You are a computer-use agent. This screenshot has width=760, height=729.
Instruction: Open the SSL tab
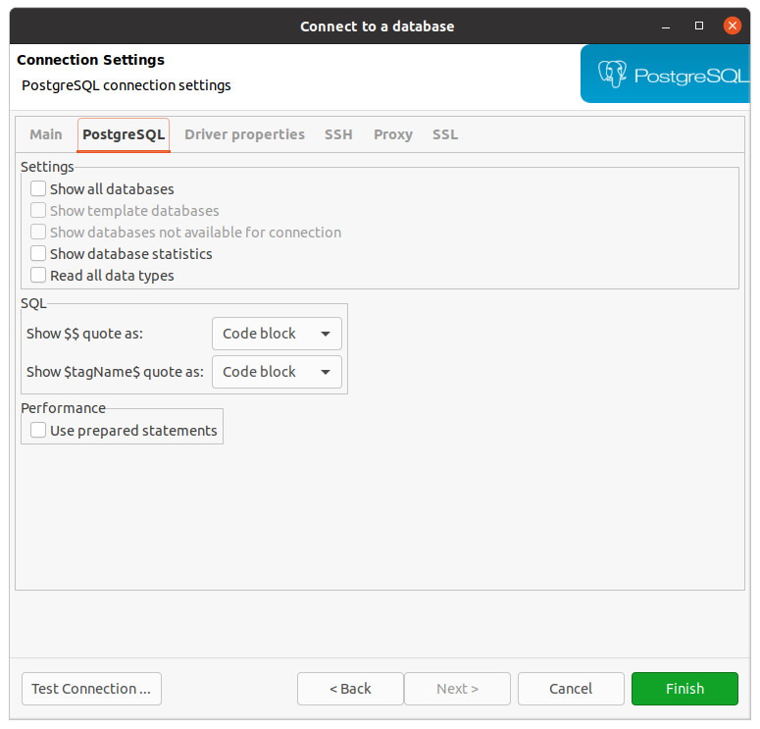445,134
